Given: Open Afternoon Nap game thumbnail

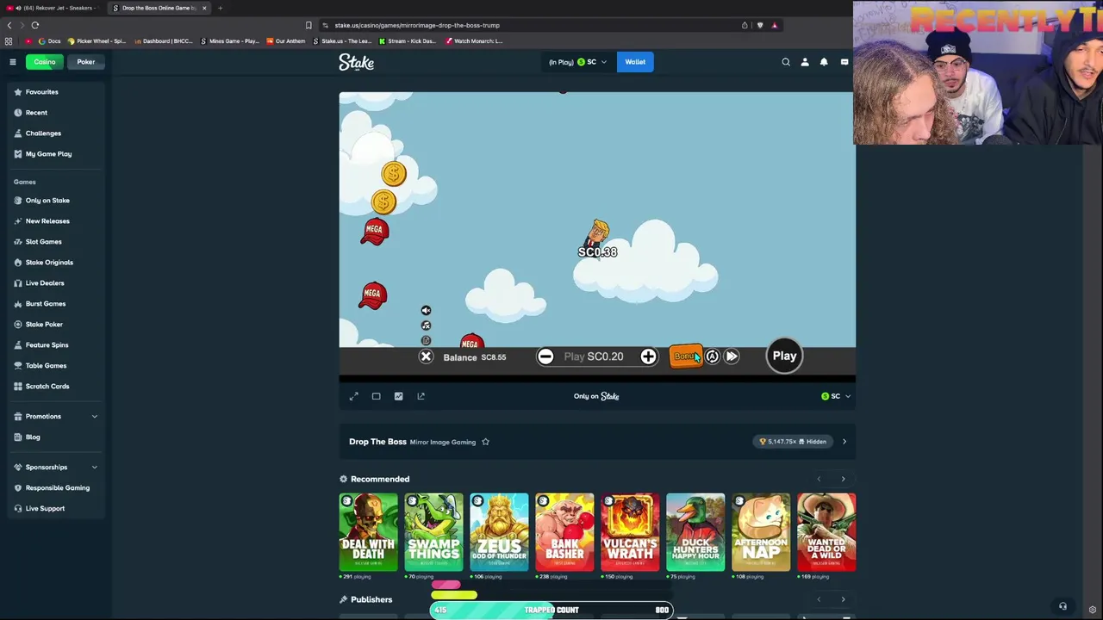Looking at the screenshot, I should point(761,532).
